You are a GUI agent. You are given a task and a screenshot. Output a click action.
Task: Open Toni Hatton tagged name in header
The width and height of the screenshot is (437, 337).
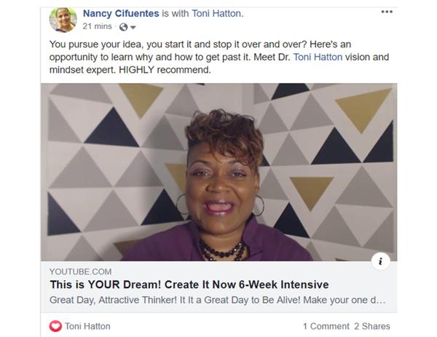216,13
